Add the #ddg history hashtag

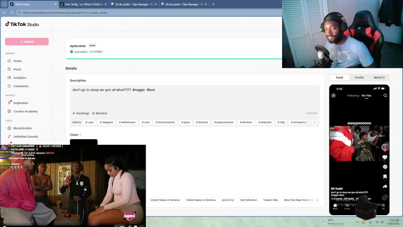click(x=281, y=122)
